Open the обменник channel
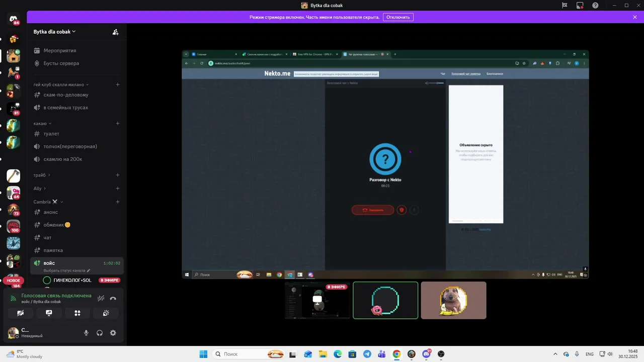This screenshot has height=362, width=644. pyautogui.click(x=77, y=225)
